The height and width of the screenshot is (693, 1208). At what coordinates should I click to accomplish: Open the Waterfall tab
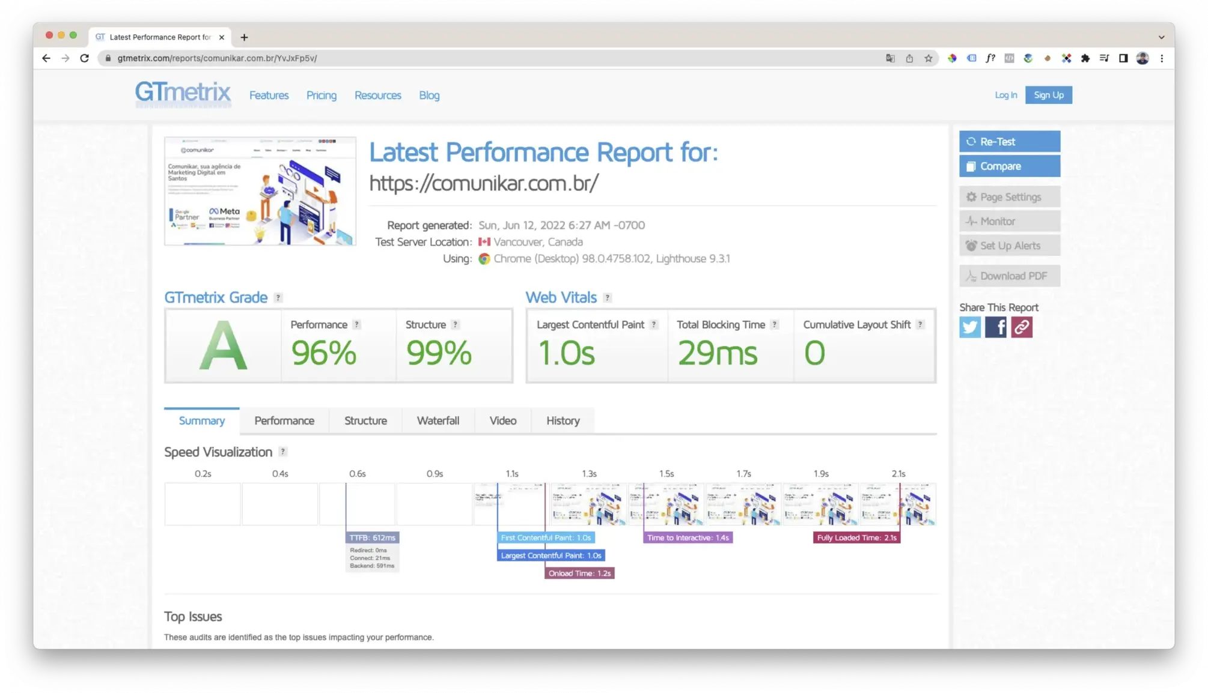(x=438, y=421)
